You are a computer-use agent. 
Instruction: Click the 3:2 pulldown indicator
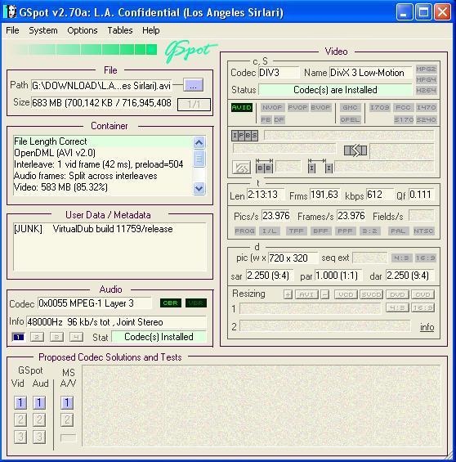(x=369, y=231)
